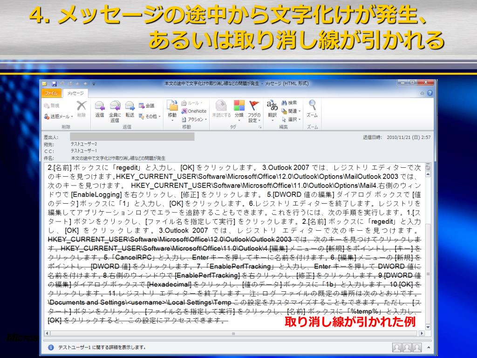Click the second contact photo in the people pane
This screenshot has height=358, width=477.
407,347
